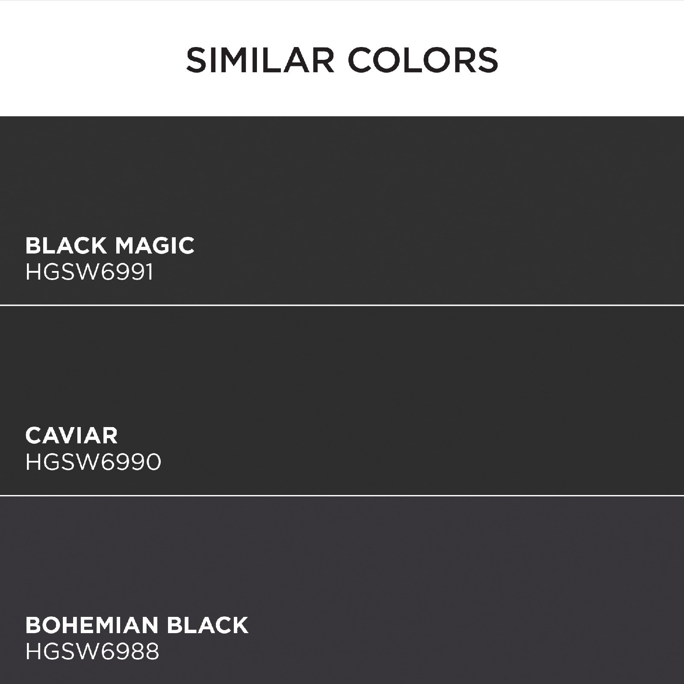Select the HGSW6991 color code
This screenshot has width=684, height=684.
[89, 272]
